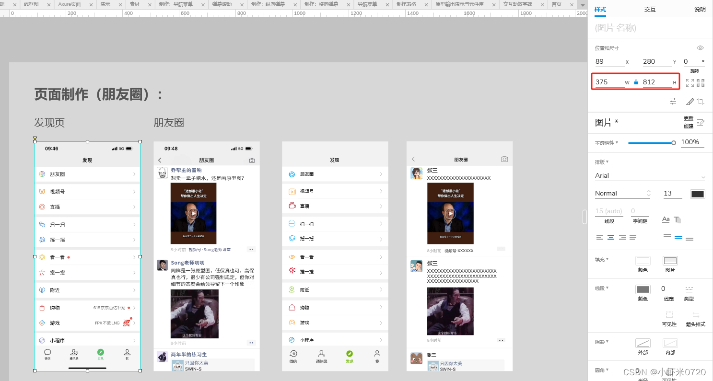Image resolution: width=713 pixels, height=381 pixels.
Task: Open the Normal font style dropdown
Action: (x=622, y=194)
